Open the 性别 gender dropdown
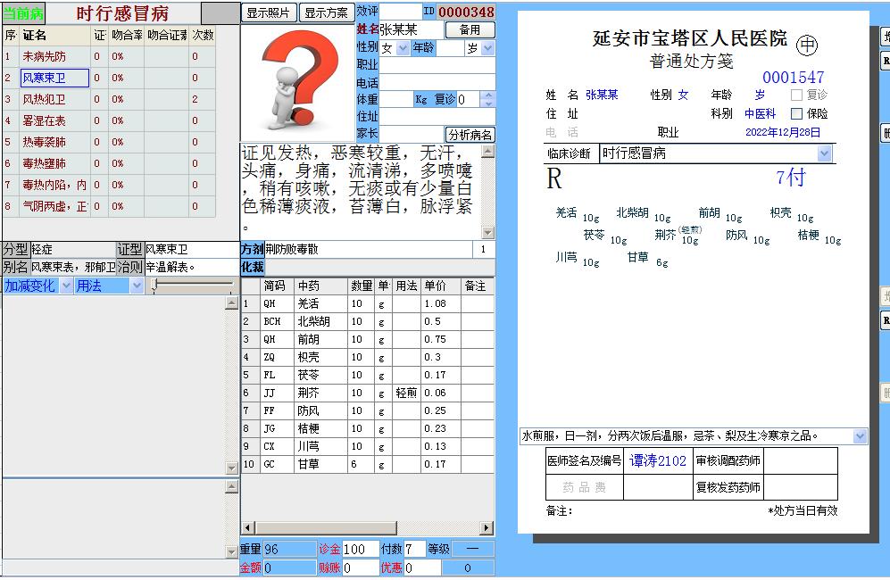 click(403, 48)
